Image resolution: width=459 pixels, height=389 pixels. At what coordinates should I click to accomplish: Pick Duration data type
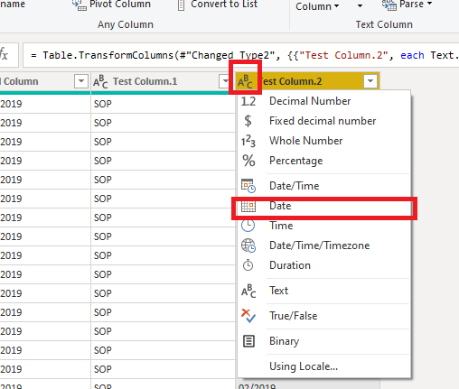tap(324, 265)
